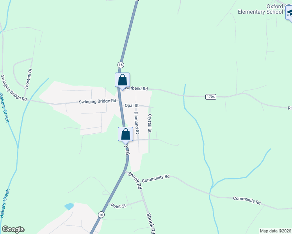Image resolution: width=292 pixels, height=234 pixels.
Task: Click the upper Bakers Creek label
Action: [x=4, y=108]
